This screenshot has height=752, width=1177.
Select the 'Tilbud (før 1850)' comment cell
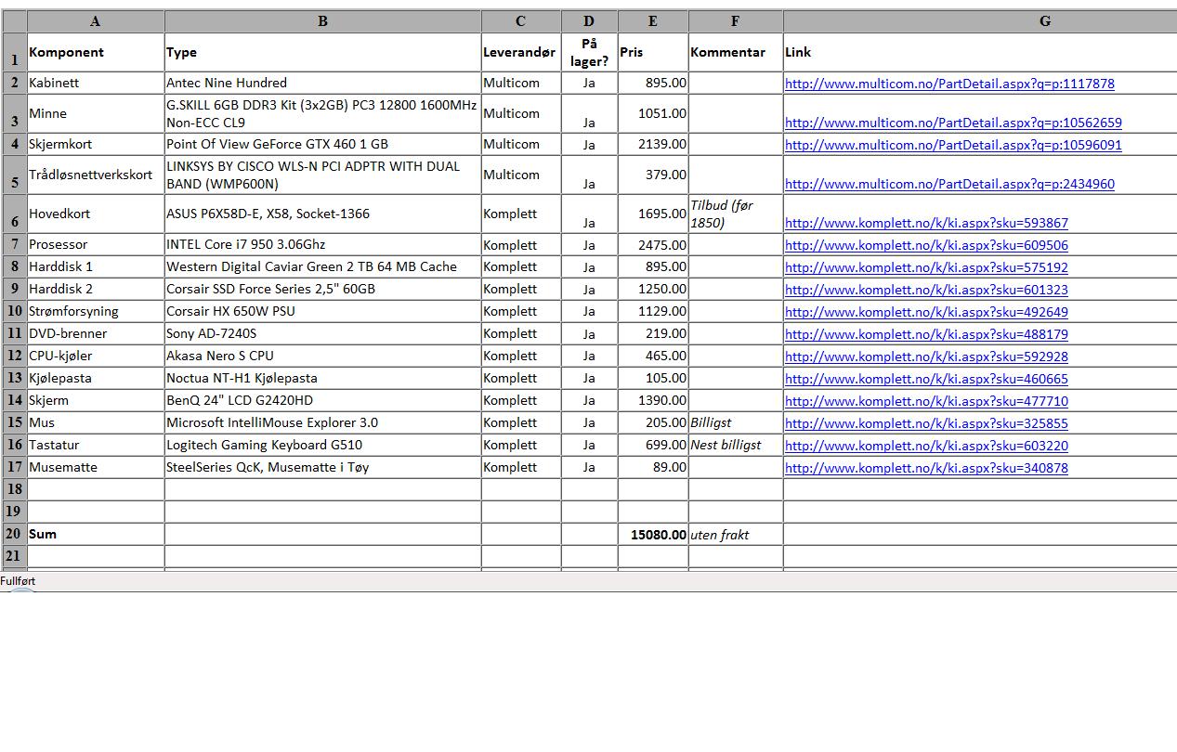coord(736,214)
